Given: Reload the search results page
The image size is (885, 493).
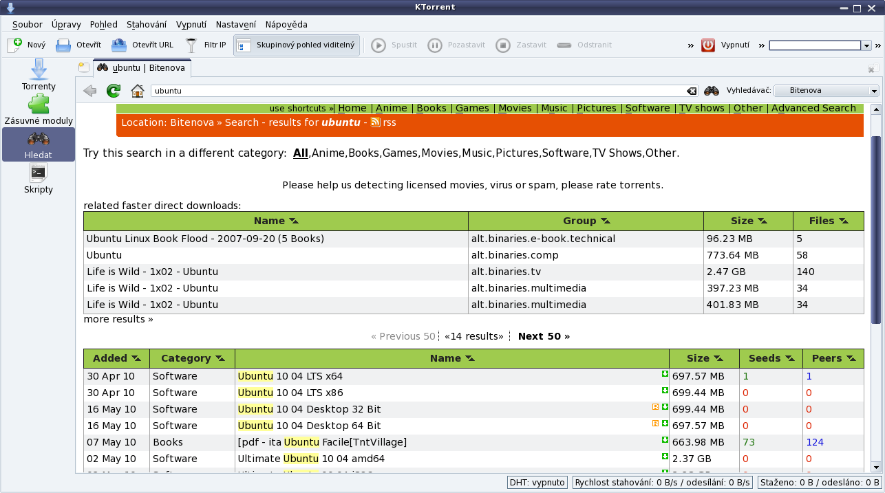Looking at the screenshot, I should tap(114, 91).
